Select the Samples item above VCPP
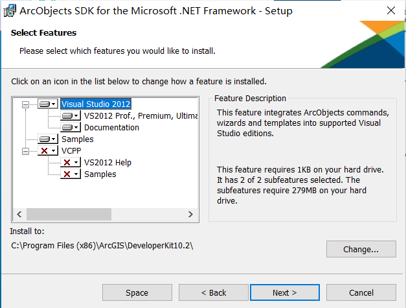Screen dimensions: 406x308 click(x=78, y=139)
